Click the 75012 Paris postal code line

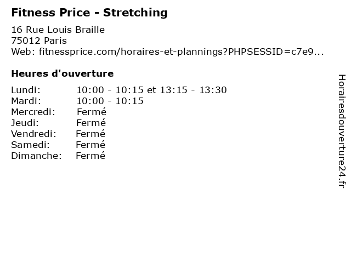pyautogui.click(x=39, y=41)
